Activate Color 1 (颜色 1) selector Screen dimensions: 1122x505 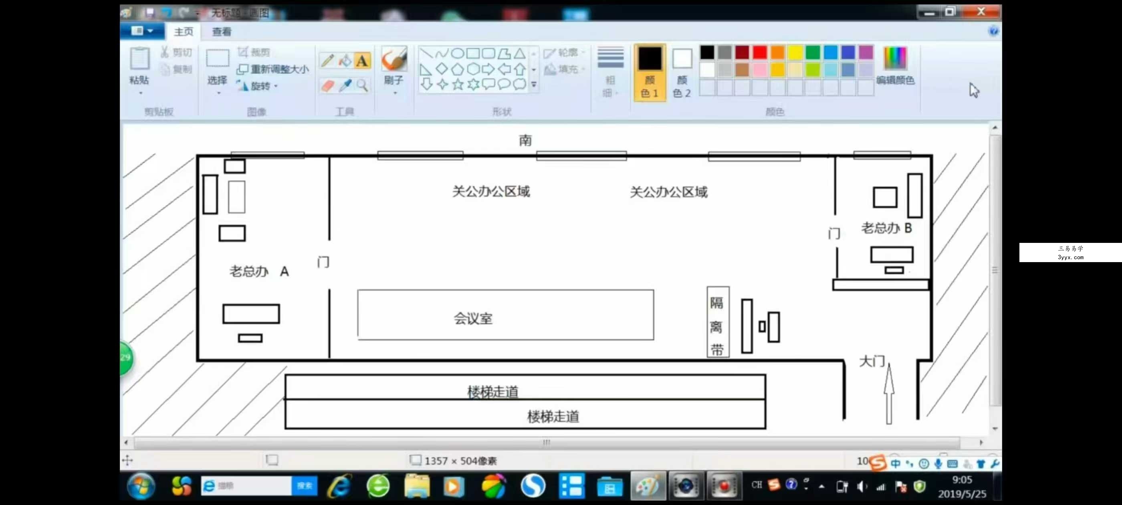tap(650, 72)
